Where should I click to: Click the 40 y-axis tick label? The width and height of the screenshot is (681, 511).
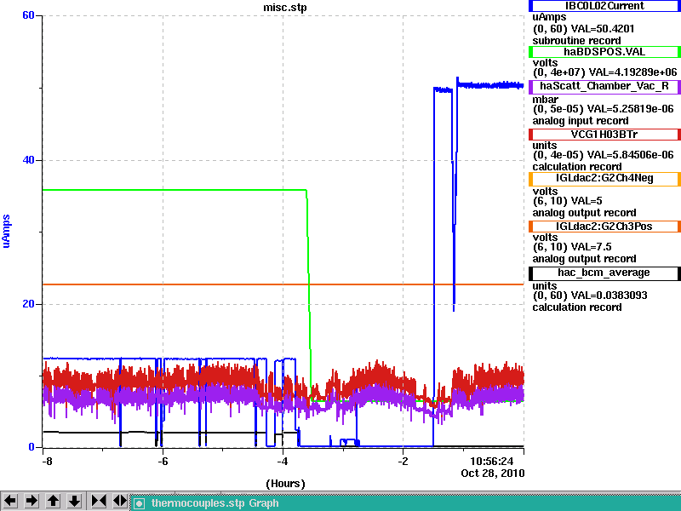(x=28, y=160)
